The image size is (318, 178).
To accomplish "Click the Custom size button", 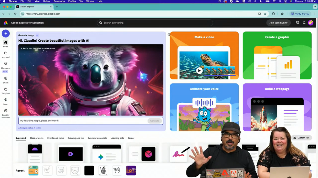I will coord(301,138).
